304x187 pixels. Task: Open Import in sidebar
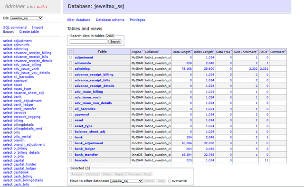38,28
